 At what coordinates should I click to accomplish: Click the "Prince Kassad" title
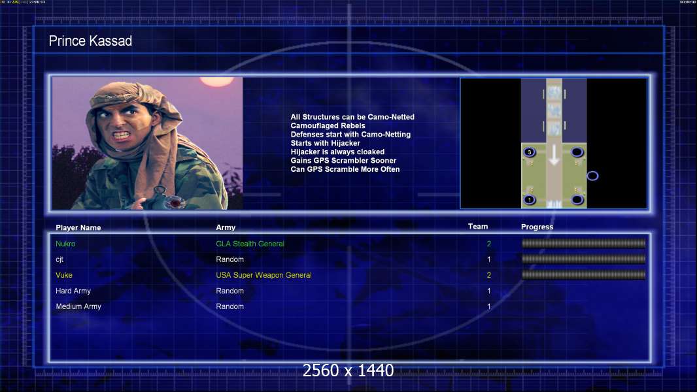tap(90, 41)
